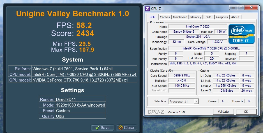Image resolution: width=263 pixels, height=133 pixels.
Task: Click the Multiplier value 'x 40.0'
Action: point(182,80)
